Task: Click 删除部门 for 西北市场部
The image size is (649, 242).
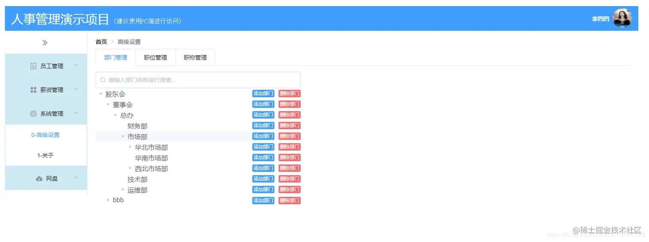Action: [289, 168]
